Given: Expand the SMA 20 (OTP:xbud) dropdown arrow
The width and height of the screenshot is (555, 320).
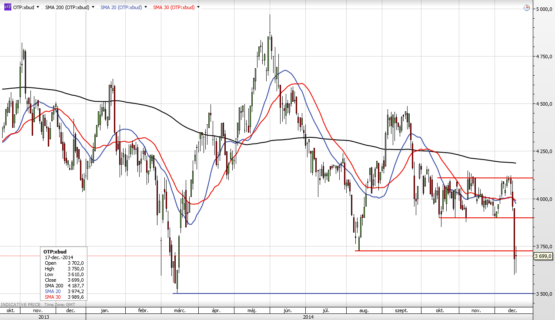Looking at the screenshot, I should (x=145, y=7).
